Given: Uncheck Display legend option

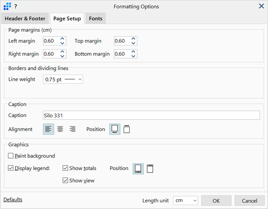Looking at the screenshot, I should coord(11,168).
